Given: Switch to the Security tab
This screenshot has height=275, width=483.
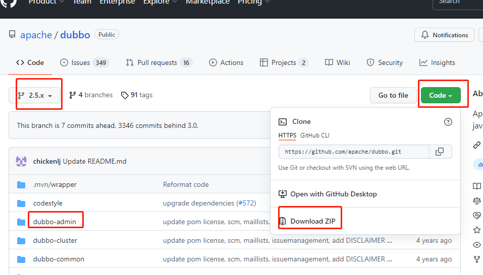Looking at the screenshot, I should click(x=385, y=62).
